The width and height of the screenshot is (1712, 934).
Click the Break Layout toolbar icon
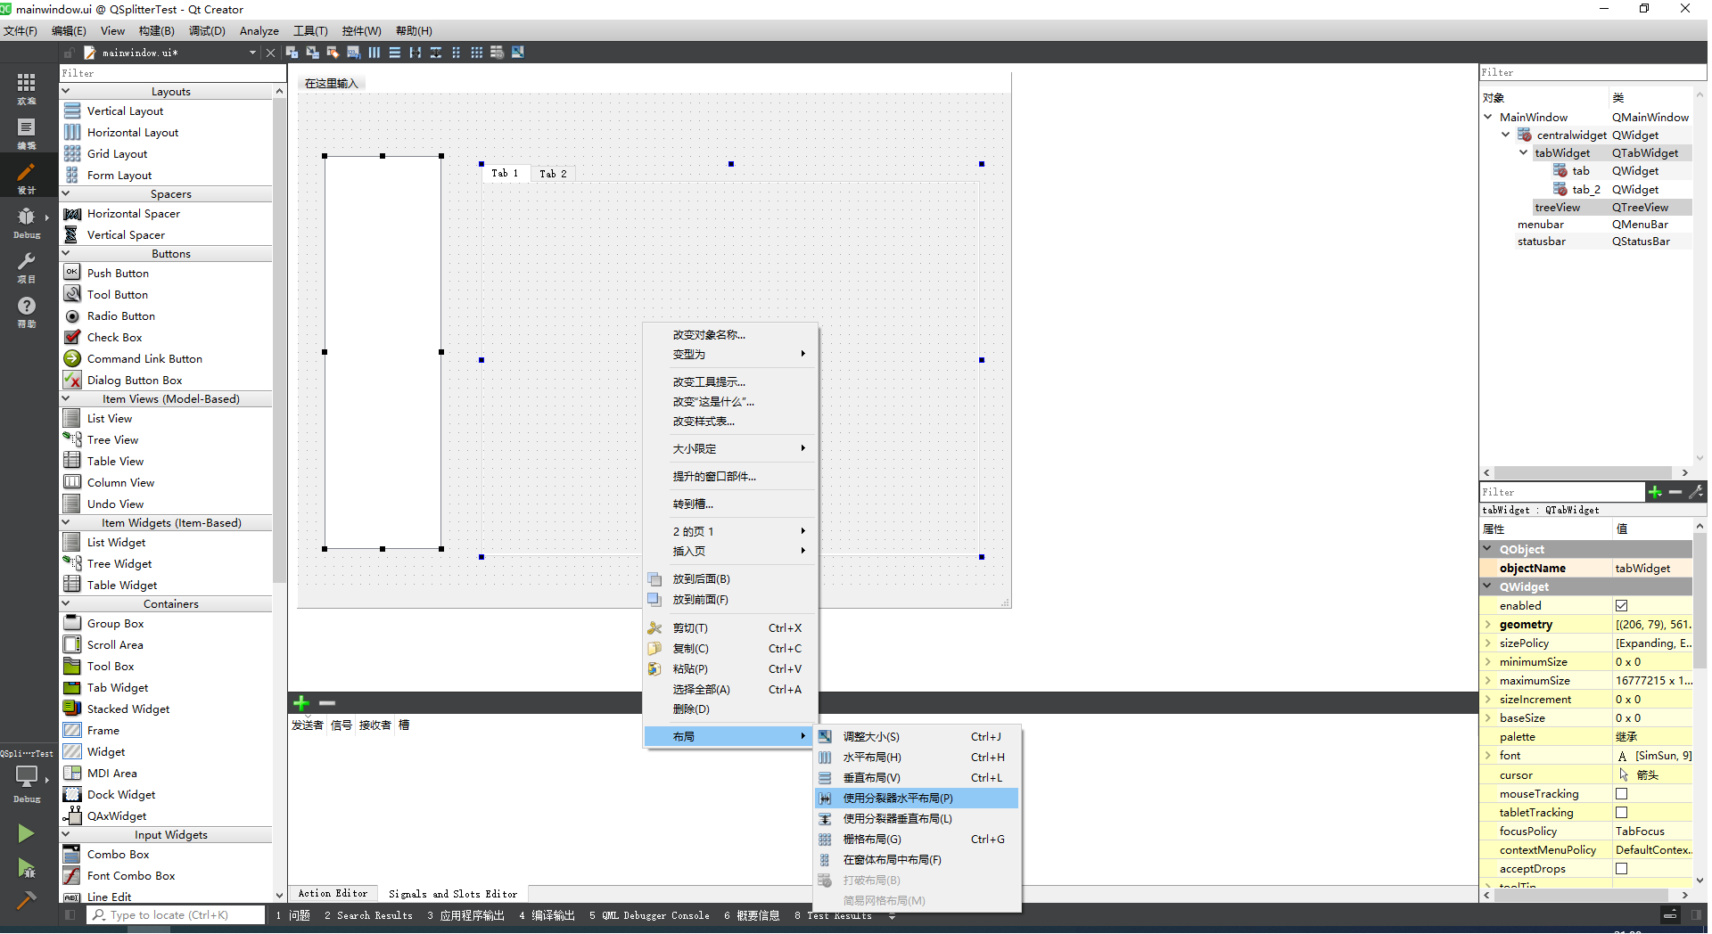(497, 53)
